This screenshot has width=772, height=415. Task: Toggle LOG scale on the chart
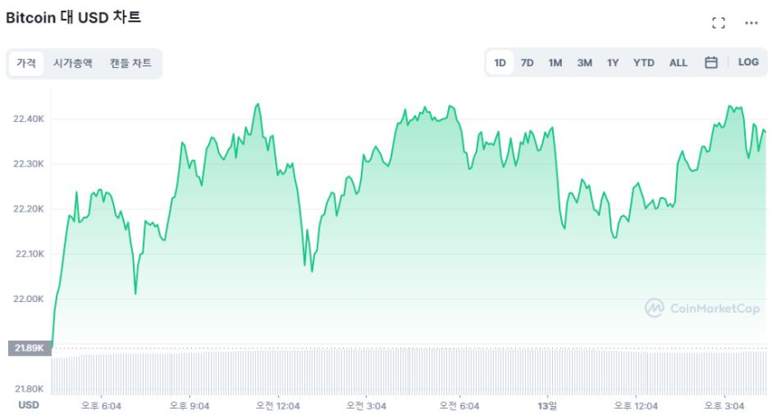pyautogui.click(x=749, y=63)
